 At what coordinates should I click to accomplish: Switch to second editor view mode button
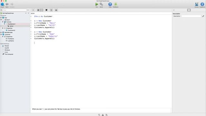(42, 10)
